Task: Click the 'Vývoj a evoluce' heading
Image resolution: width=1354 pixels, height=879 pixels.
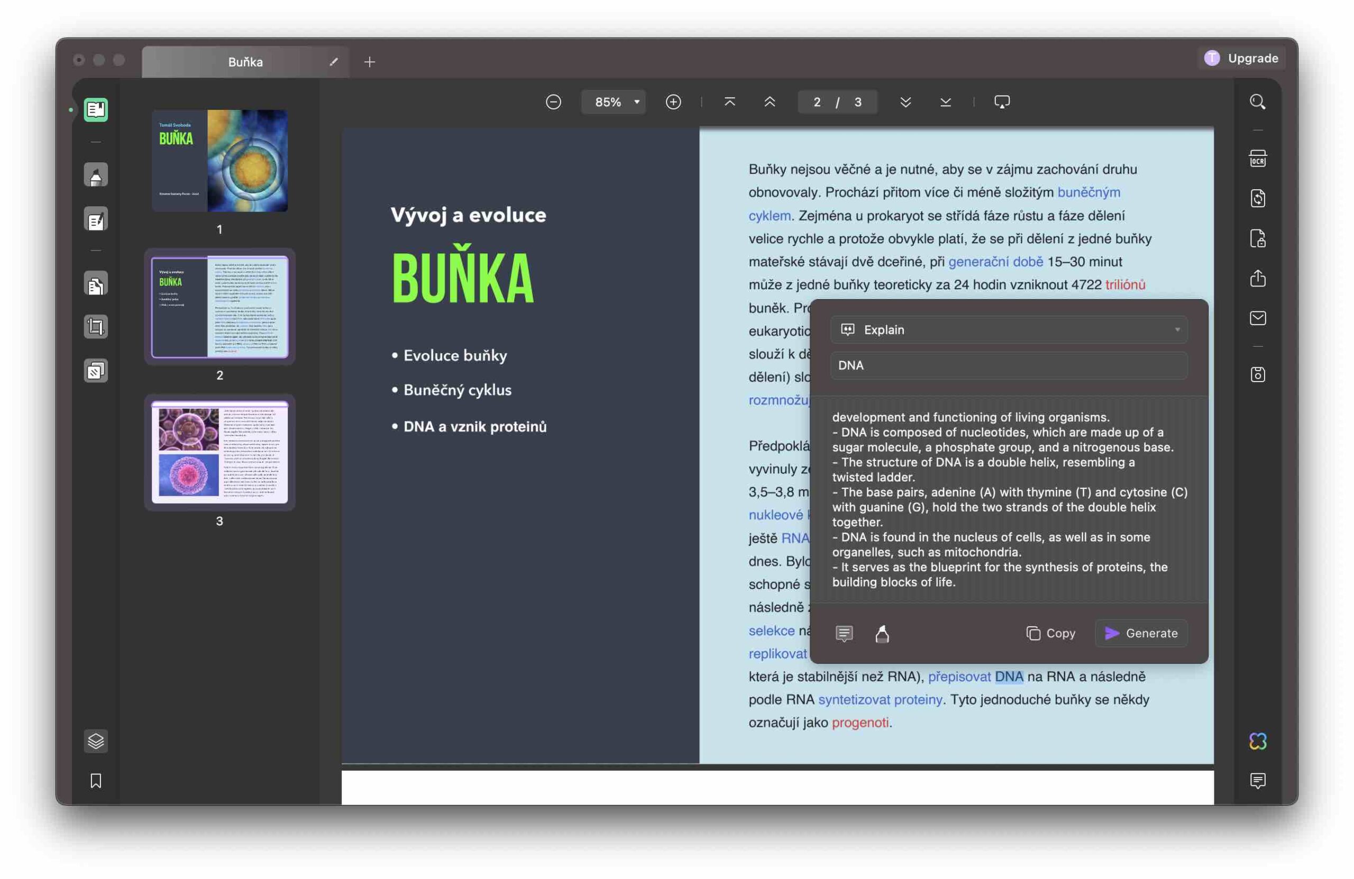Action: pyautogui.click(x=468, y=215)
